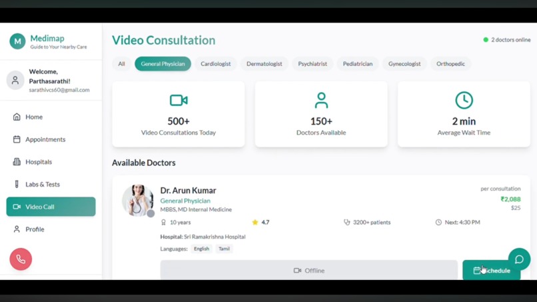Screen dimensions: 537x302
Task: Click the Offline video call button
Action: (309, 270)
